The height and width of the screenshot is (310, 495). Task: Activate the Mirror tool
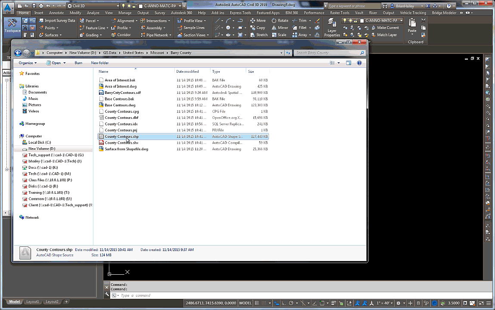coord(280,28)
